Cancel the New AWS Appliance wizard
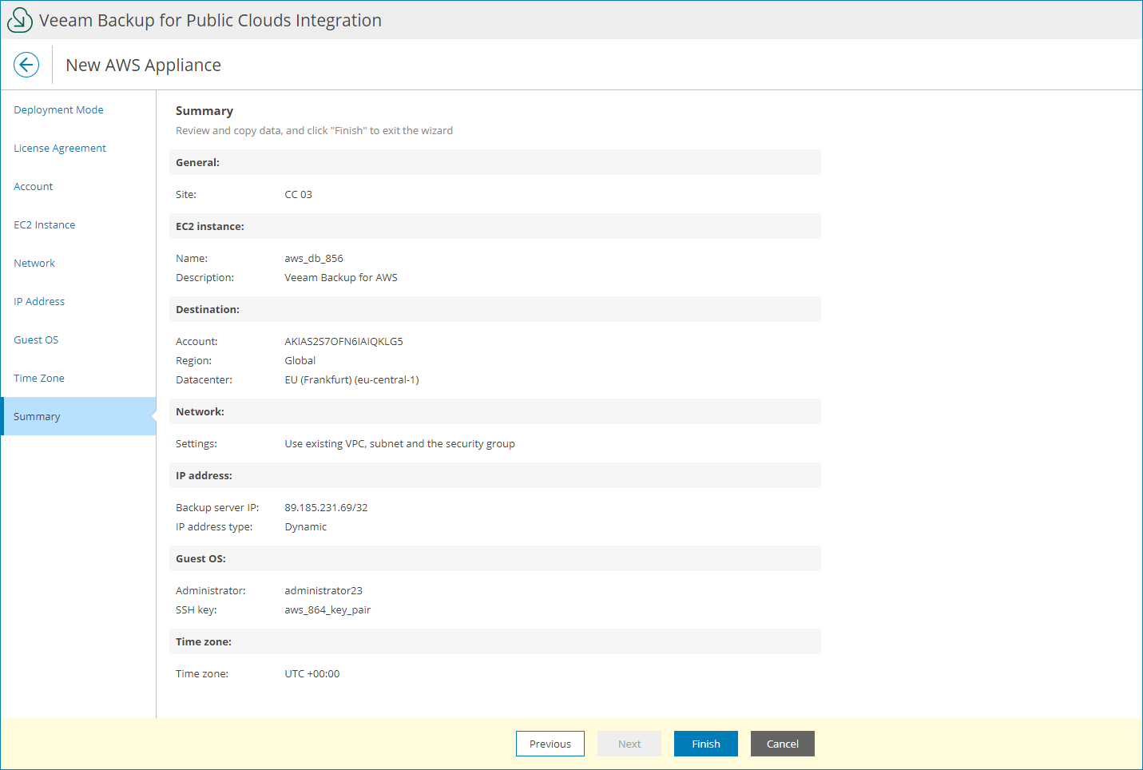The image size is (1143, 770). pyautogui.click(x=782, y=744)
